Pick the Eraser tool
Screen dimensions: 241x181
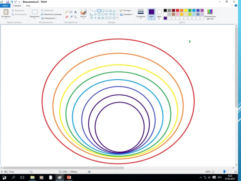[67, 17]
